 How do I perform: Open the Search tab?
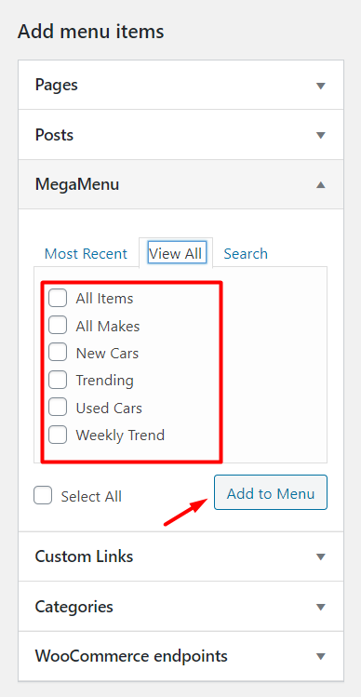(246, 254)
